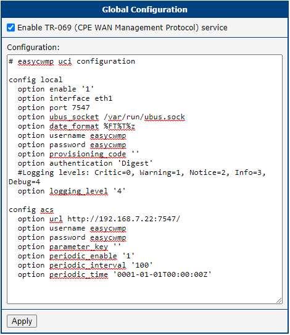The height and width of the screenshot is (335, 290).
Task: Click the 'option periodic_interval 100' line
Action: (85, 265)
